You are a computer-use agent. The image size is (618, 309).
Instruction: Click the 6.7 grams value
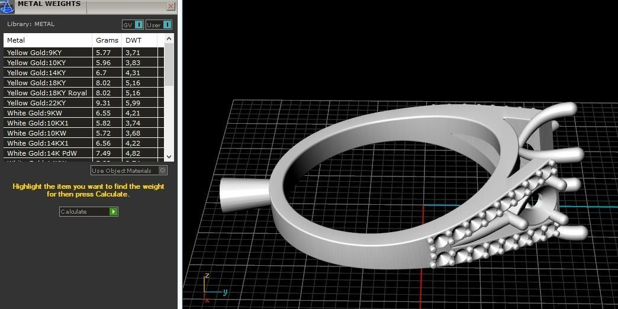click(101, 73)
